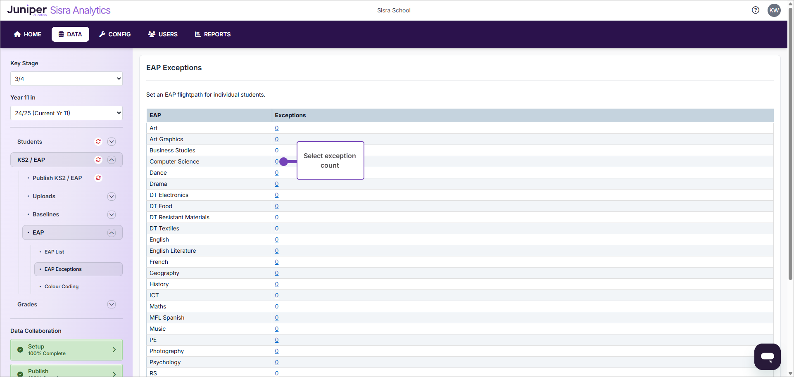Open the help question mark icon

pyautogui.click(x=755, y=10)
